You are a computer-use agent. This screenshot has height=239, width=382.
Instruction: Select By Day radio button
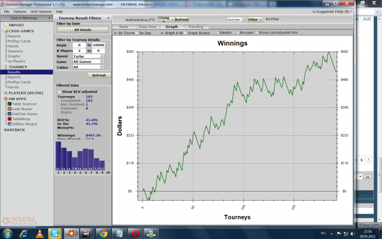coord(136,33)
